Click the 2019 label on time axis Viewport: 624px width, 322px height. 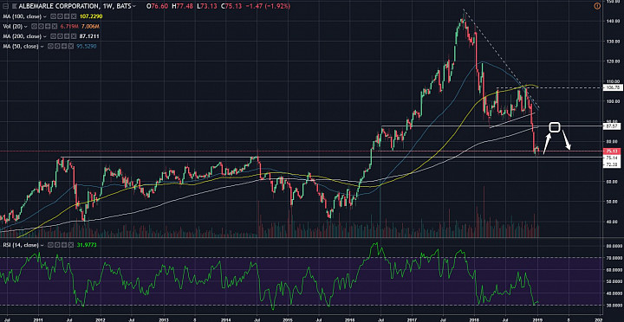(x=537, y=319)
